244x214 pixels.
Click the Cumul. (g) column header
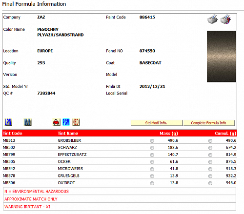[225, 134]
